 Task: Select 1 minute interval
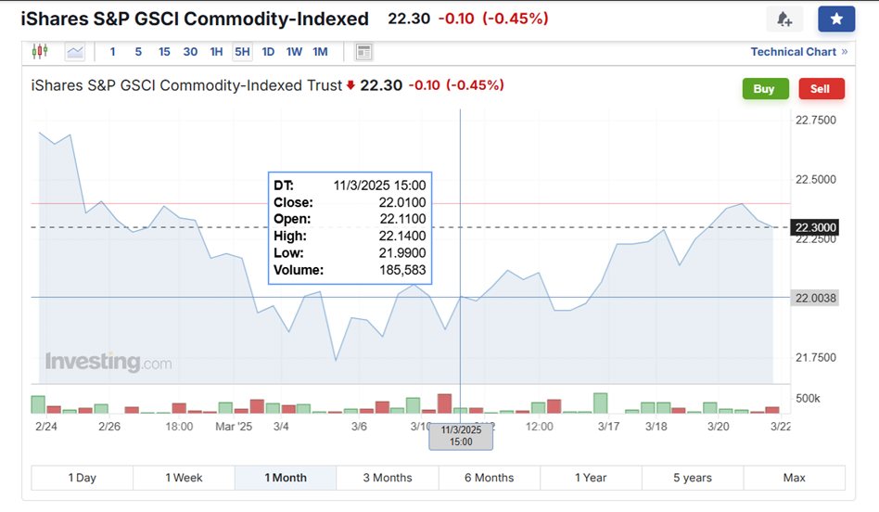pyautogui.click(x=113, y=52)
